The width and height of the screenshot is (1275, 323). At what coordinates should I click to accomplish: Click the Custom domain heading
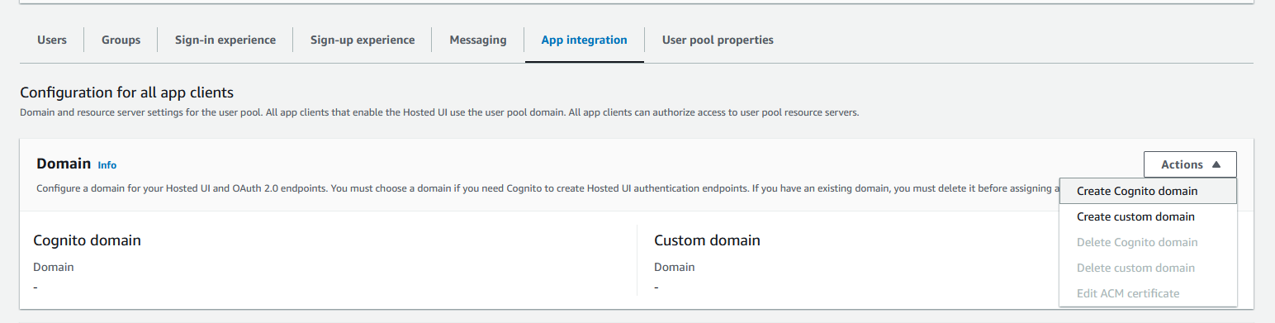pos(707,240)
